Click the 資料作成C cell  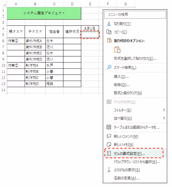35,53
